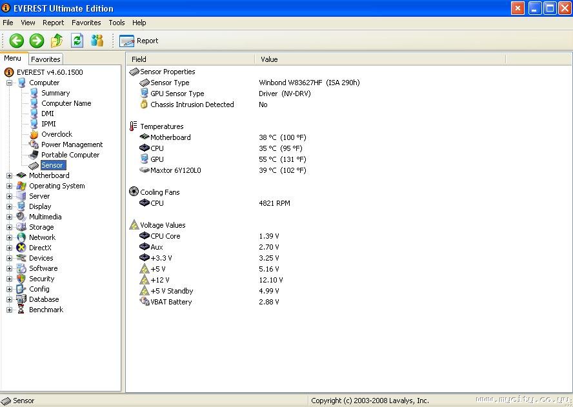Collapse the Computer tree node
This screenshot has height=407, width=573.
[x=9, y=83]
